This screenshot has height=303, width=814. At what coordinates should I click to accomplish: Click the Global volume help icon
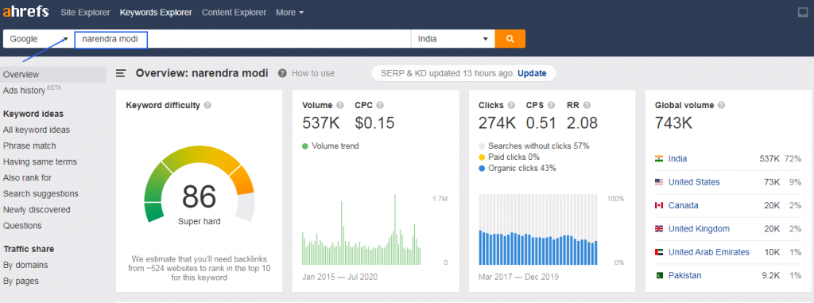721,105
